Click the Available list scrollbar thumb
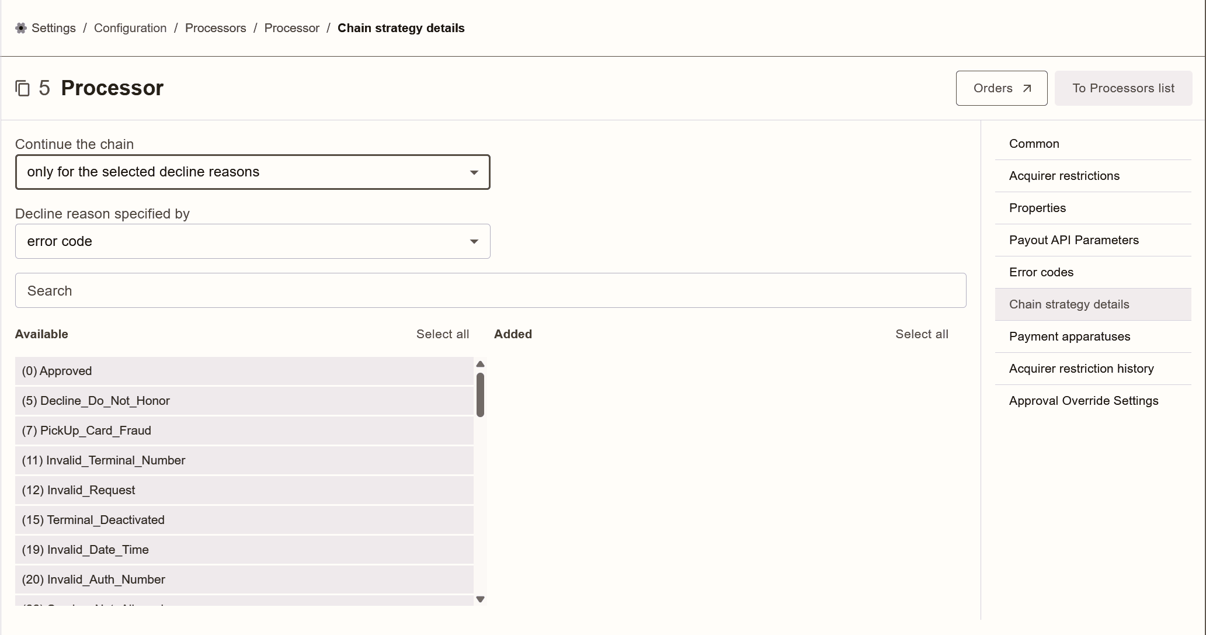Viewport: 1206px width, 635px height. click(481, 395)
